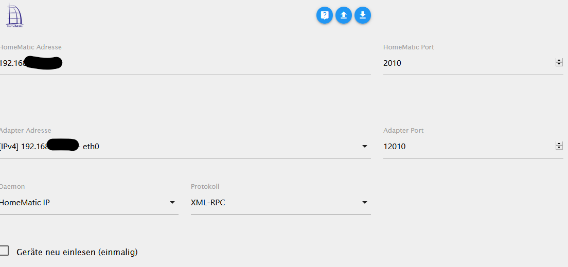Open the Daemon dropdown arrow
Image resolution: width=568 pixels, height=267 pixels.
point(172,203)
